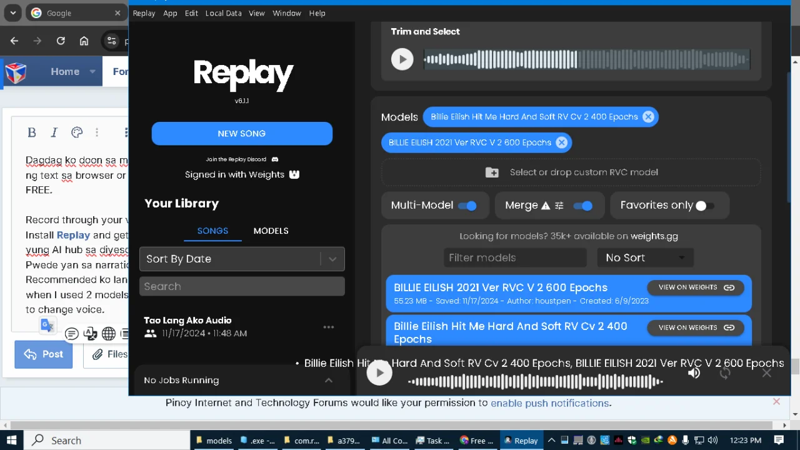Image resolution: width=800 pixels, height=450 pixels.
Task: Click the taskbar Search box
Action: click(106, 441)
